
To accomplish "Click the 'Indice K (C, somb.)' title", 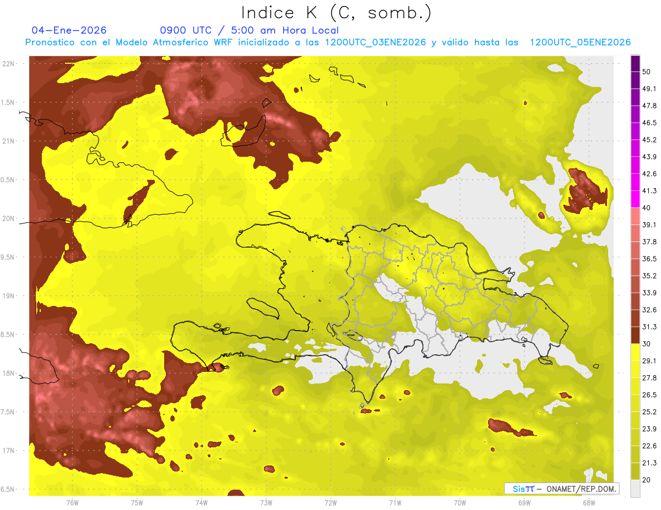I will (x=336, y=12).
